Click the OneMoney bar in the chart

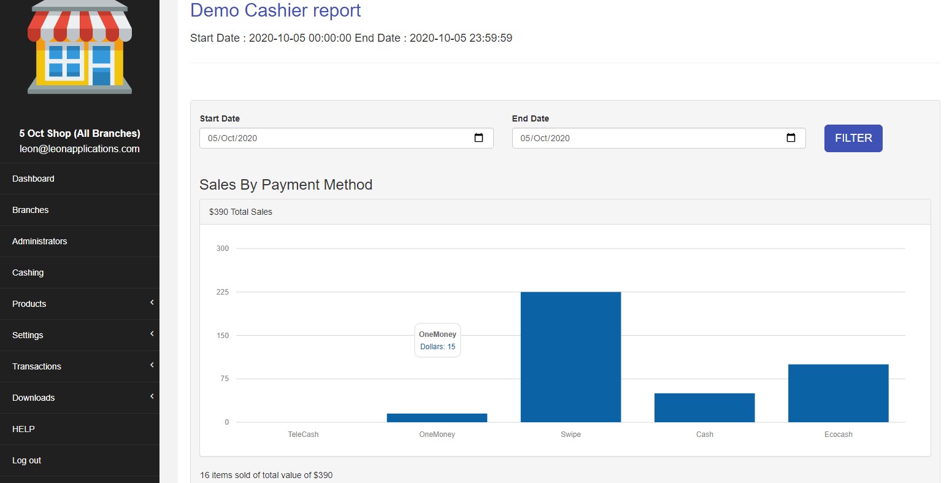[x=437, y=418]
